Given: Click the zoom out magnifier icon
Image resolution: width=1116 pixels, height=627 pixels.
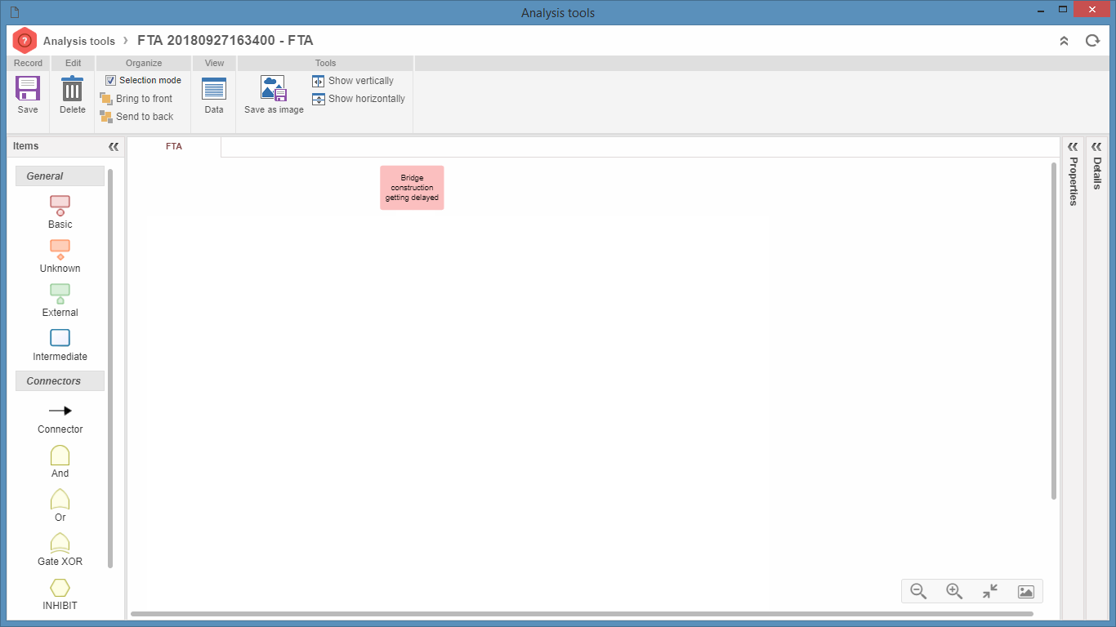Looking at the screenshot, I should click(918, 591).
